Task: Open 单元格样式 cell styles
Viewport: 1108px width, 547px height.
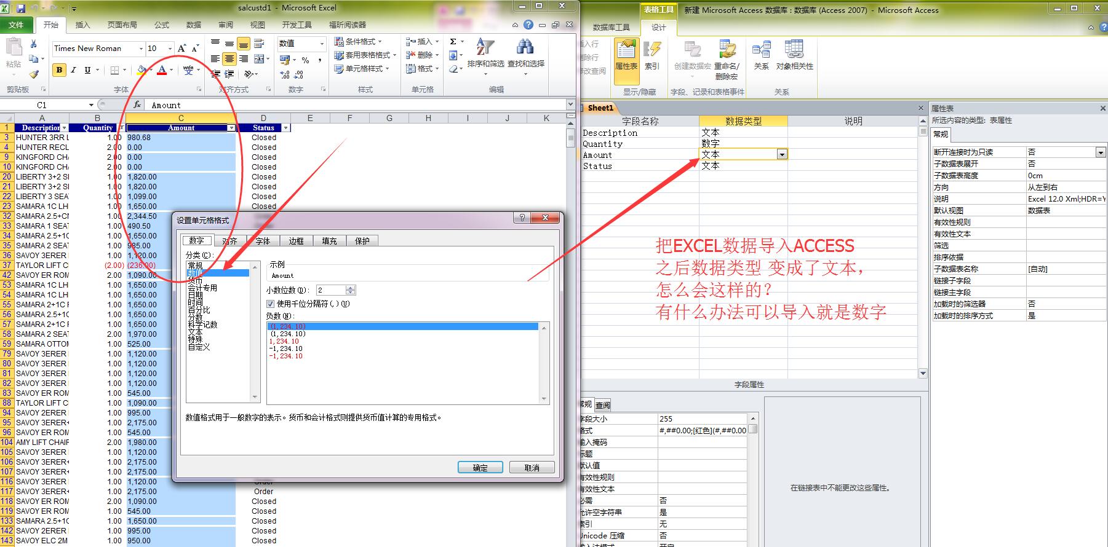Action: coord(362,69)
